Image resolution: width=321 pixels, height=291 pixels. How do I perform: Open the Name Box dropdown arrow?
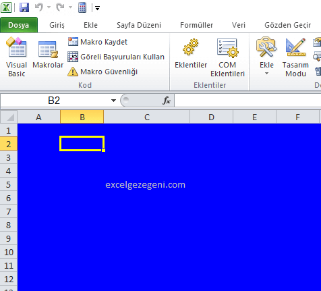113,101
